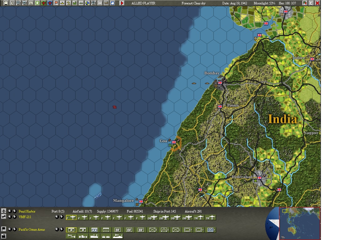Image resolution: width=361 pixels, height=240 pixels.
Task: Select the Mangalore base flag on map
Action: tap(141, 202)
